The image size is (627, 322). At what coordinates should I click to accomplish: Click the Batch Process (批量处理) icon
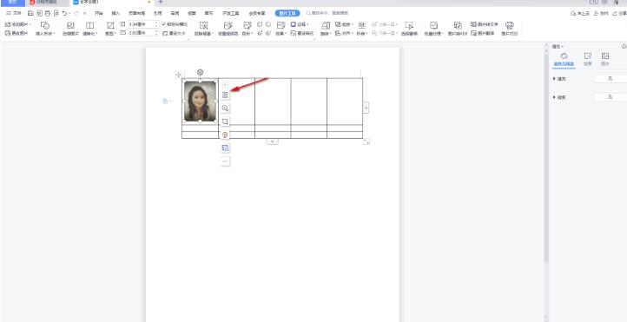pos(434,25)
